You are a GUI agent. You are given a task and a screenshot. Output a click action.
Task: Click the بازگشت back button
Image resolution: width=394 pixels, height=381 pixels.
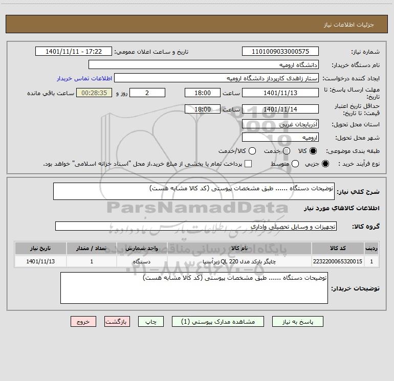[117, 322]
